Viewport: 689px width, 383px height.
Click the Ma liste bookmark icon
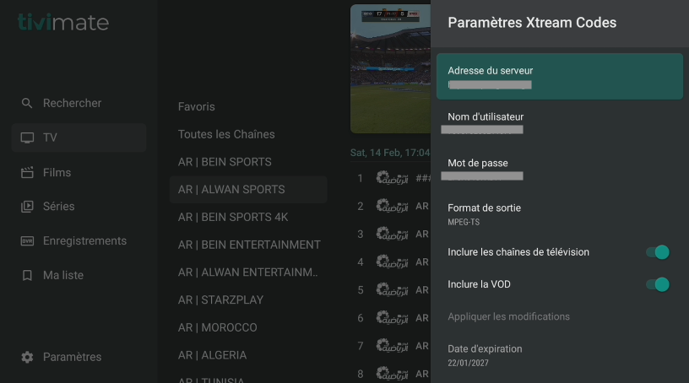point(27,276)
